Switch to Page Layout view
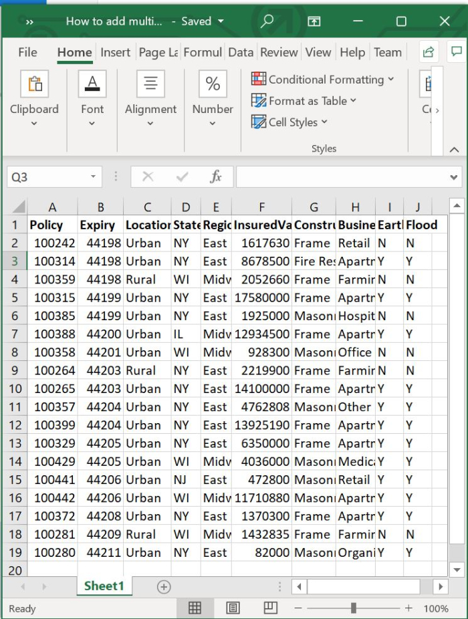The width and height of the screenshot is (468, 619). [x=233, y=608]
